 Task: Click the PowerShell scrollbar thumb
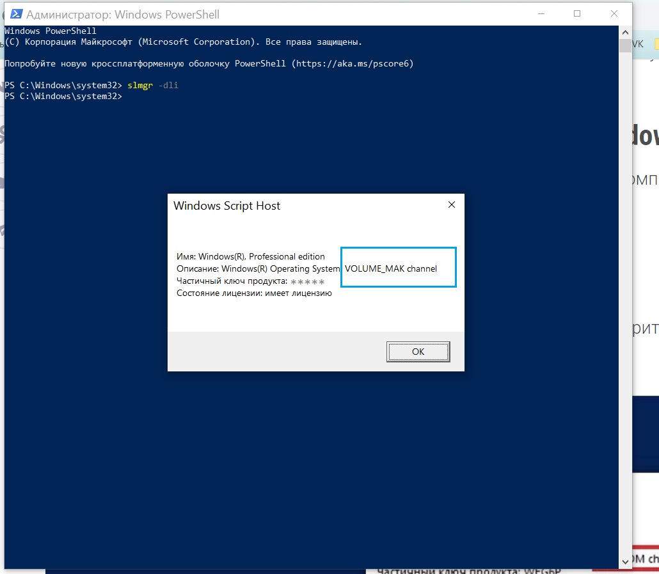pyautogui.click(x=625, y=45)
